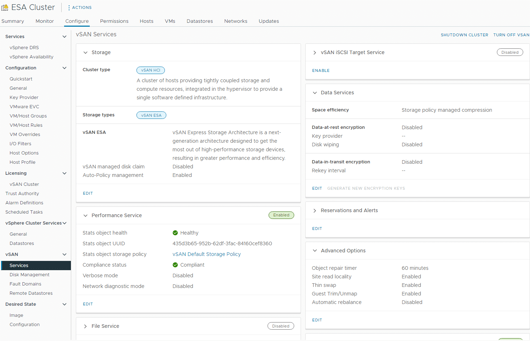This screenshot has width=530, height=341.
Task: Click the ESA Cluster icon in header
Action: 5,7
